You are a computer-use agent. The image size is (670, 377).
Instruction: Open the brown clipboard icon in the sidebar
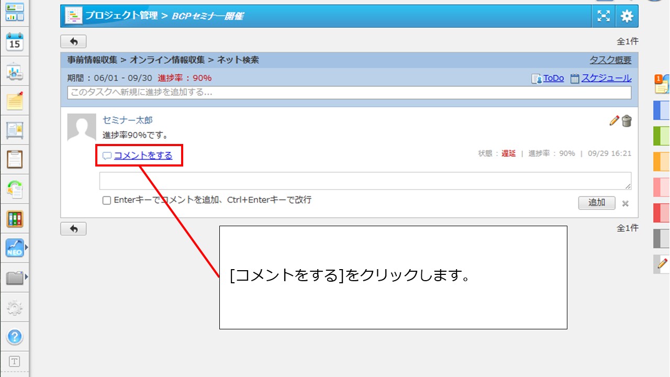(x=15, y=159)
